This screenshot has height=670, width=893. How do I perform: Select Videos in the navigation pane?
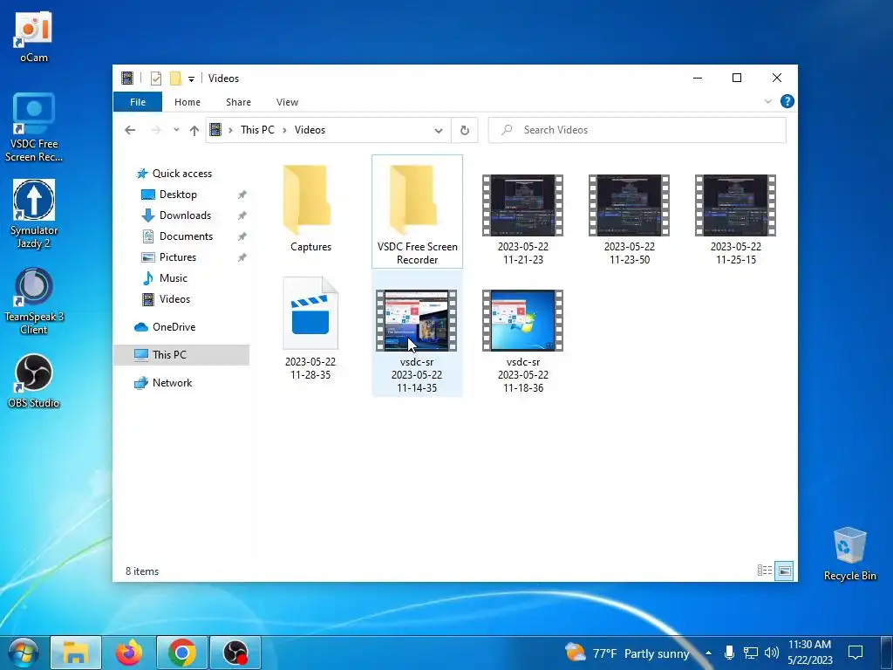pyautogui.click(x=174, y=299)
